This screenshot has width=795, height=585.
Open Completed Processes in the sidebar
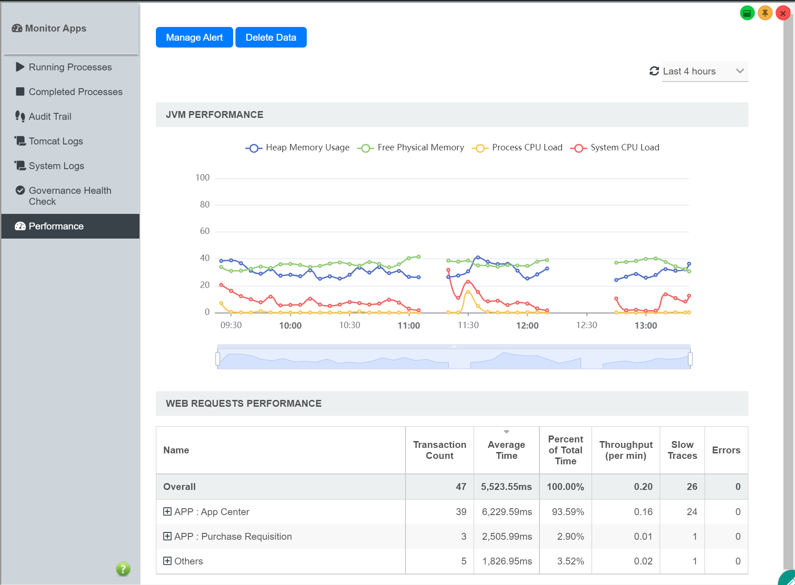pyautogui.click(x=75, y=92)
